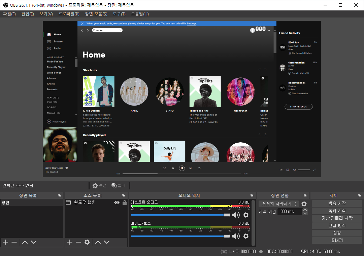Open the 도구(T) menu

(x=119, y=14)
